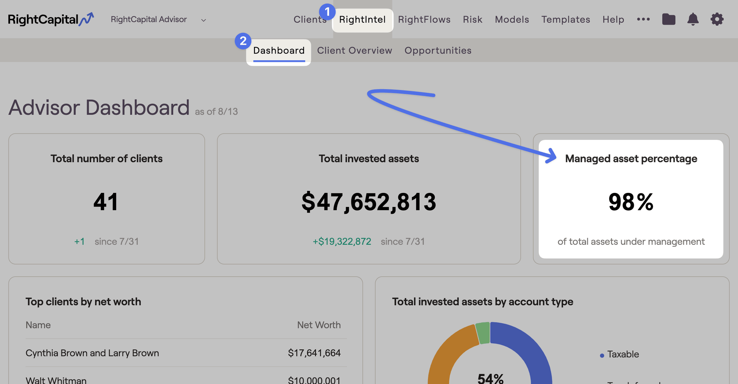This screenshot has width=738, height=384.
Task: Click the Name column header
Action: (x=38, y=325)
